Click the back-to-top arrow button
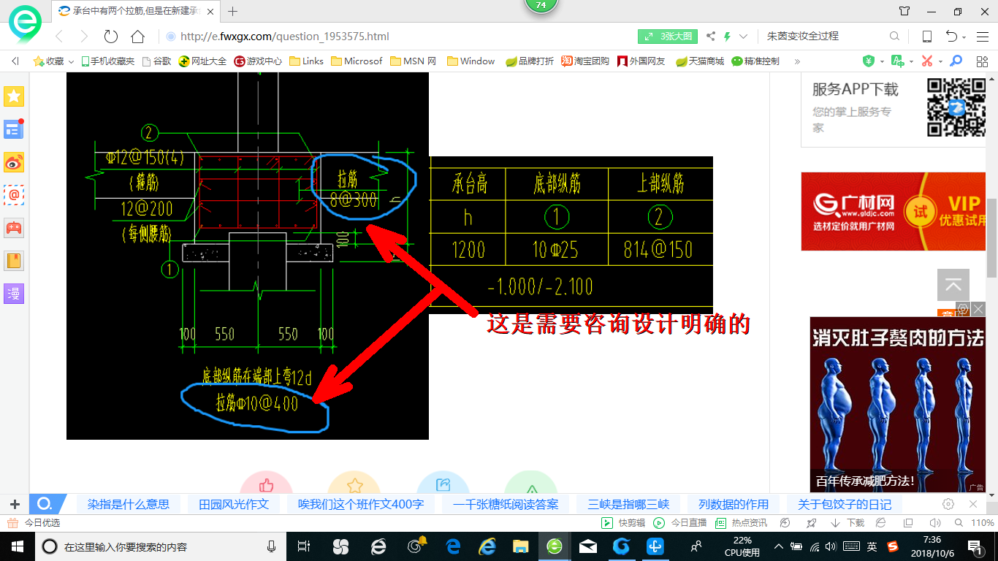The image size is (998, 561). 953,285
